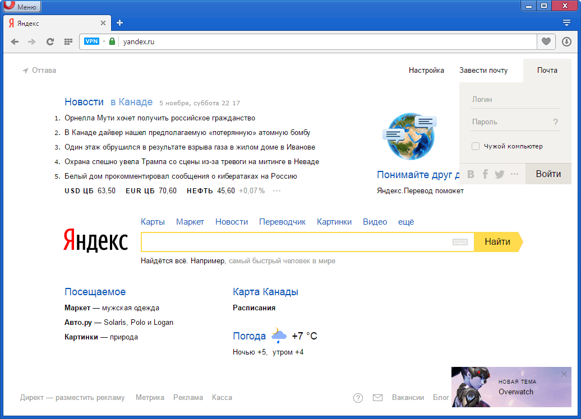The width and height of the screenshot is (581, 419).
Task: Open a new tab with plus button
Action: (x=119, y=23)
